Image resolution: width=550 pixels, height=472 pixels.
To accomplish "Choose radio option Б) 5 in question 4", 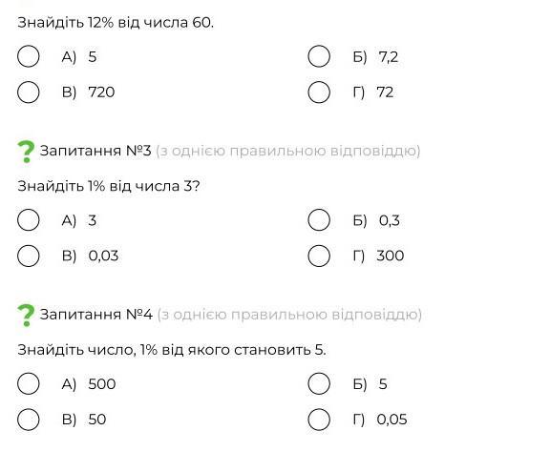I will coord(319,383).
